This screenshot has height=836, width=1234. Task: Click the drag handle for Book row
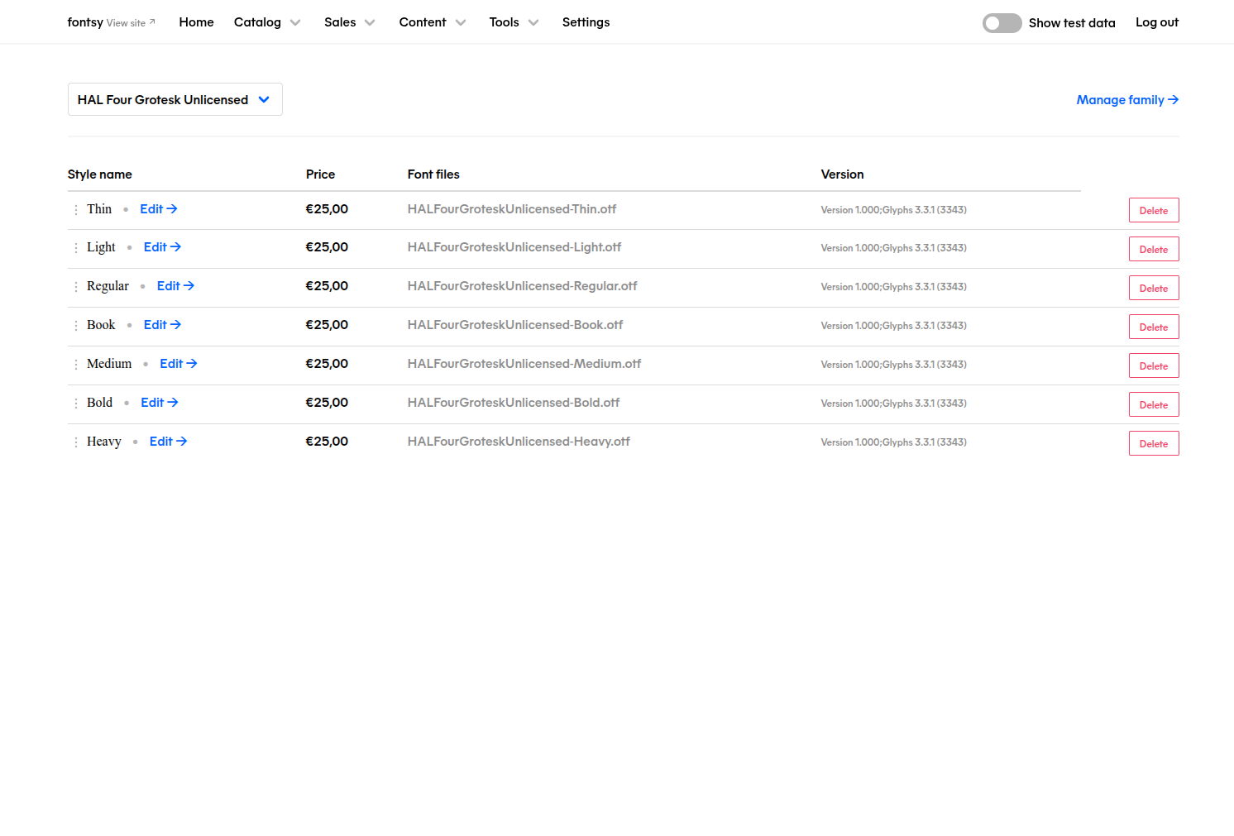click(76, 326)
